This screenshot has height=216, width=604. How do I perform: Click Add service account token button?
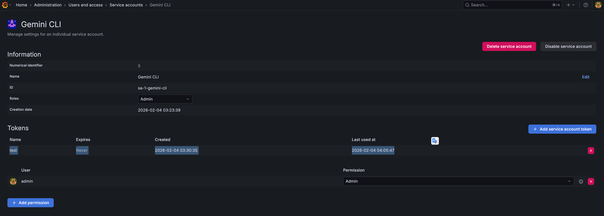pos(562,129)
